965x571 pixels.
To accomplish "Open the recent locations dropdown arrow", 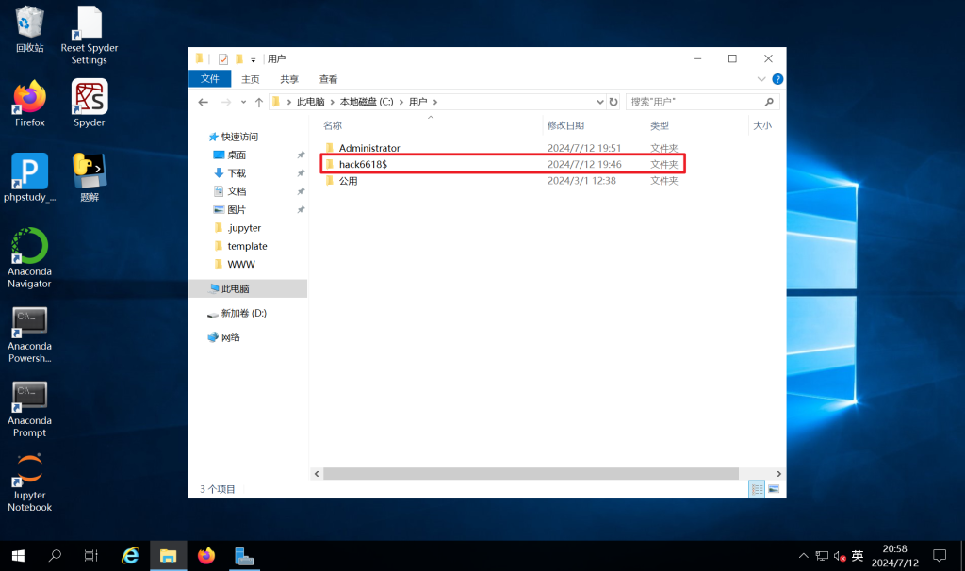I will [243, 102].
